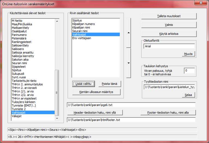209x143 pixels.
Task: Click Lisää valittu to add field
Action: [84, 84]
